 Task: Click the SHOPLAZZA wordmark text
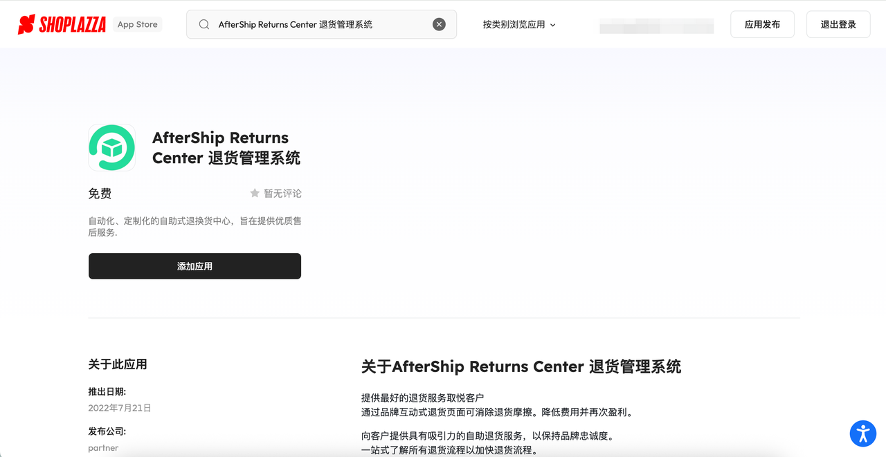(73, 23)
